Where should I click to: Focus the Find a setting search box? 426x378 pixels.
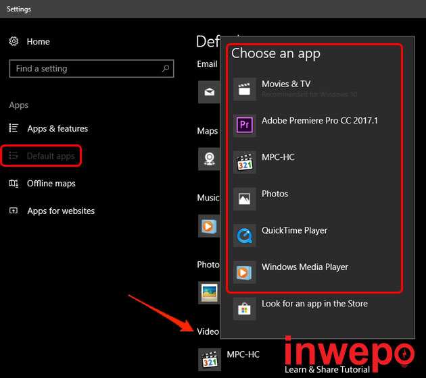(x=91, y=69)
